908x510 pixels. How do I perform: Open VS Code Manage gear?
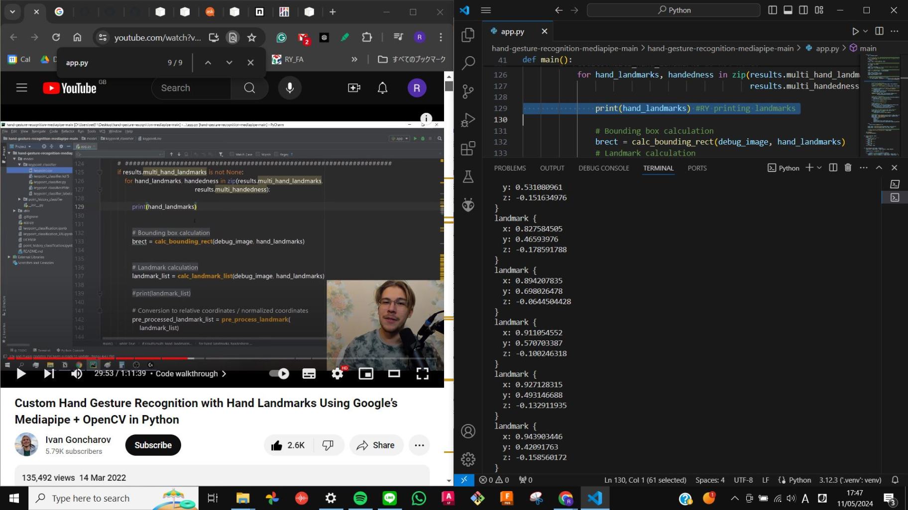[468, 459]
